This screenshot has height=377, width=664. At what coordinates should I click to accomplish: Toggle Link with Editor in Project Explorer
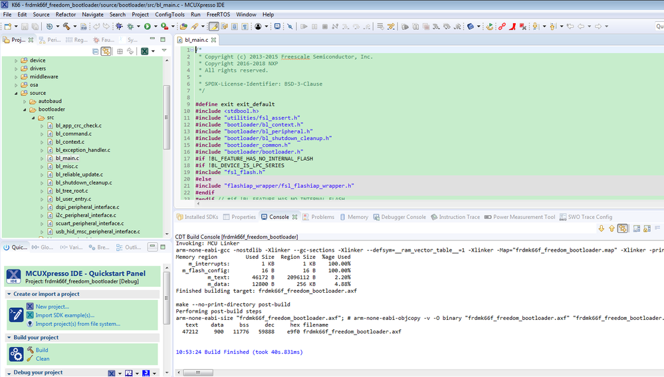[x=106, y=51]
